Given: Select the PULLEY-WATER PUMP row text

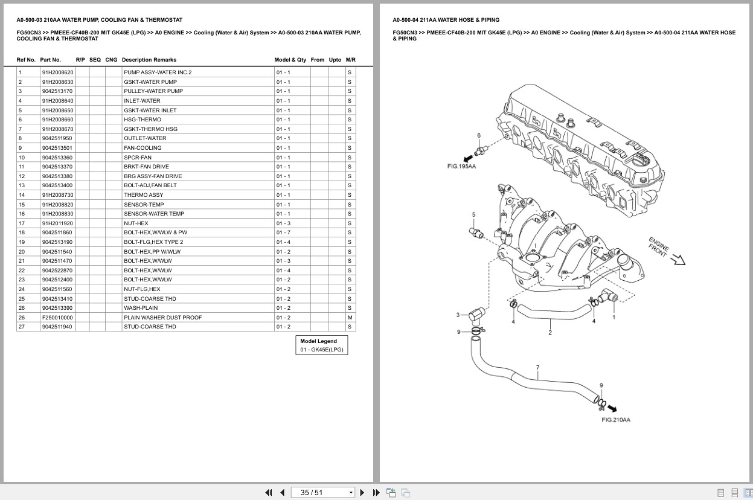Looking at the screenshot, I should coord(153,91).
